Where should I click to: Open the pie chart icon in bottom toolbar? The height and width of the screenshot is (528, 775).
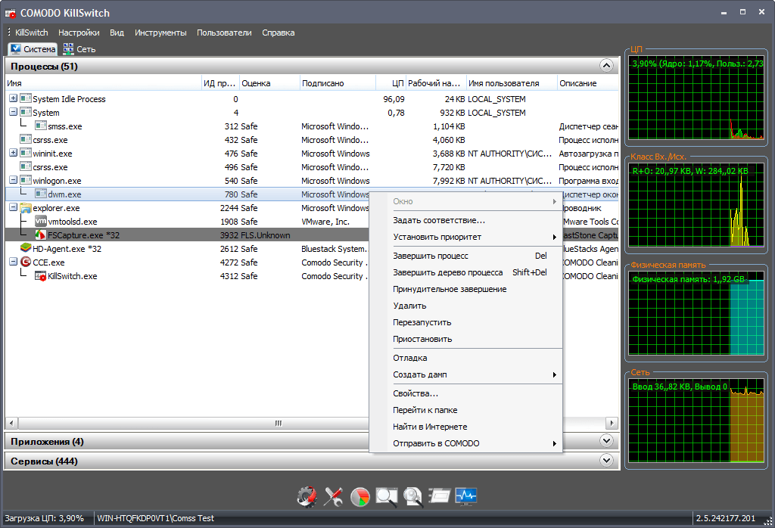tap(360, 496)
